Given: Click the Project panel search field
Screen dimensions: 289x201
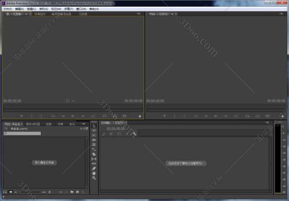Looking at the screenshot, I should (22, 133).
